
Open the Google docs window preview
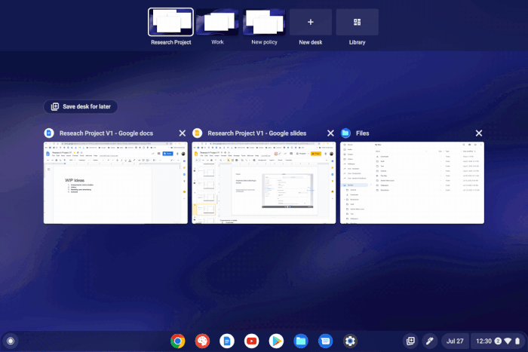115,182
